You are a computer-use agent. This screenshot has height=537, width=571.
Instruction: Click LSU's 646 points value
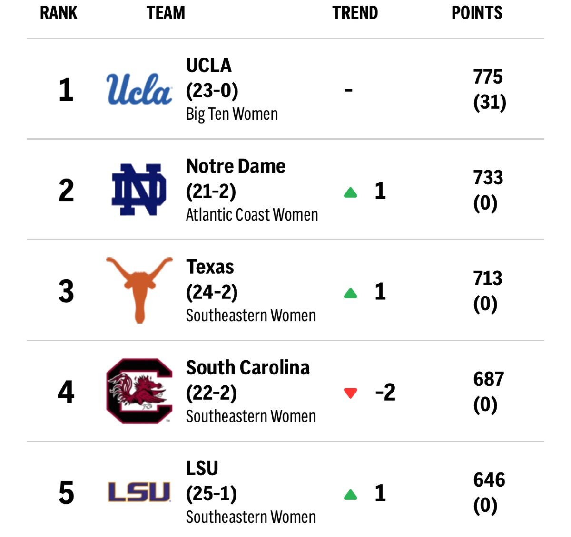pos(489,479)
